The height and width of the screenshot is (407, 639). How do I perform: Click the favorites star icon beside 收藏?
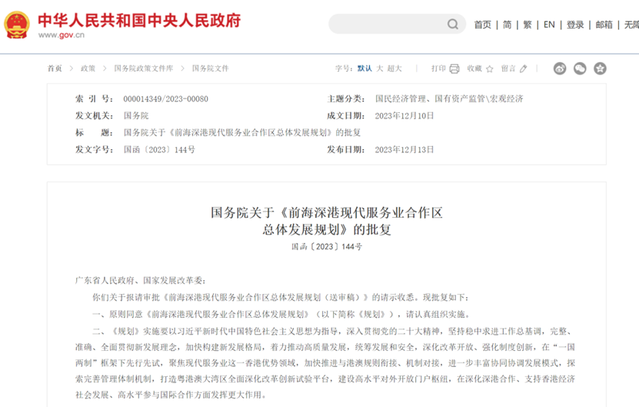coord(489,68)
